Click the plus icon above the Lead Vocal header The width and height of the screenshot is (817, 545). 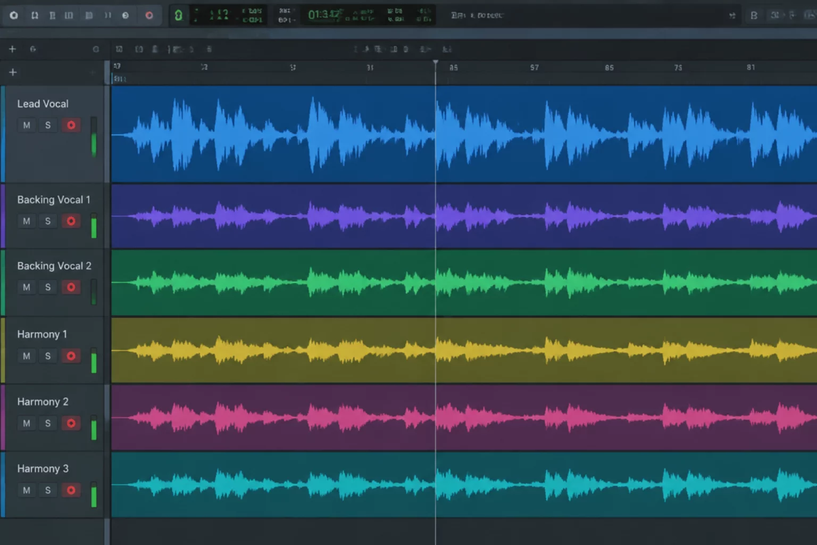pos(13,72)
